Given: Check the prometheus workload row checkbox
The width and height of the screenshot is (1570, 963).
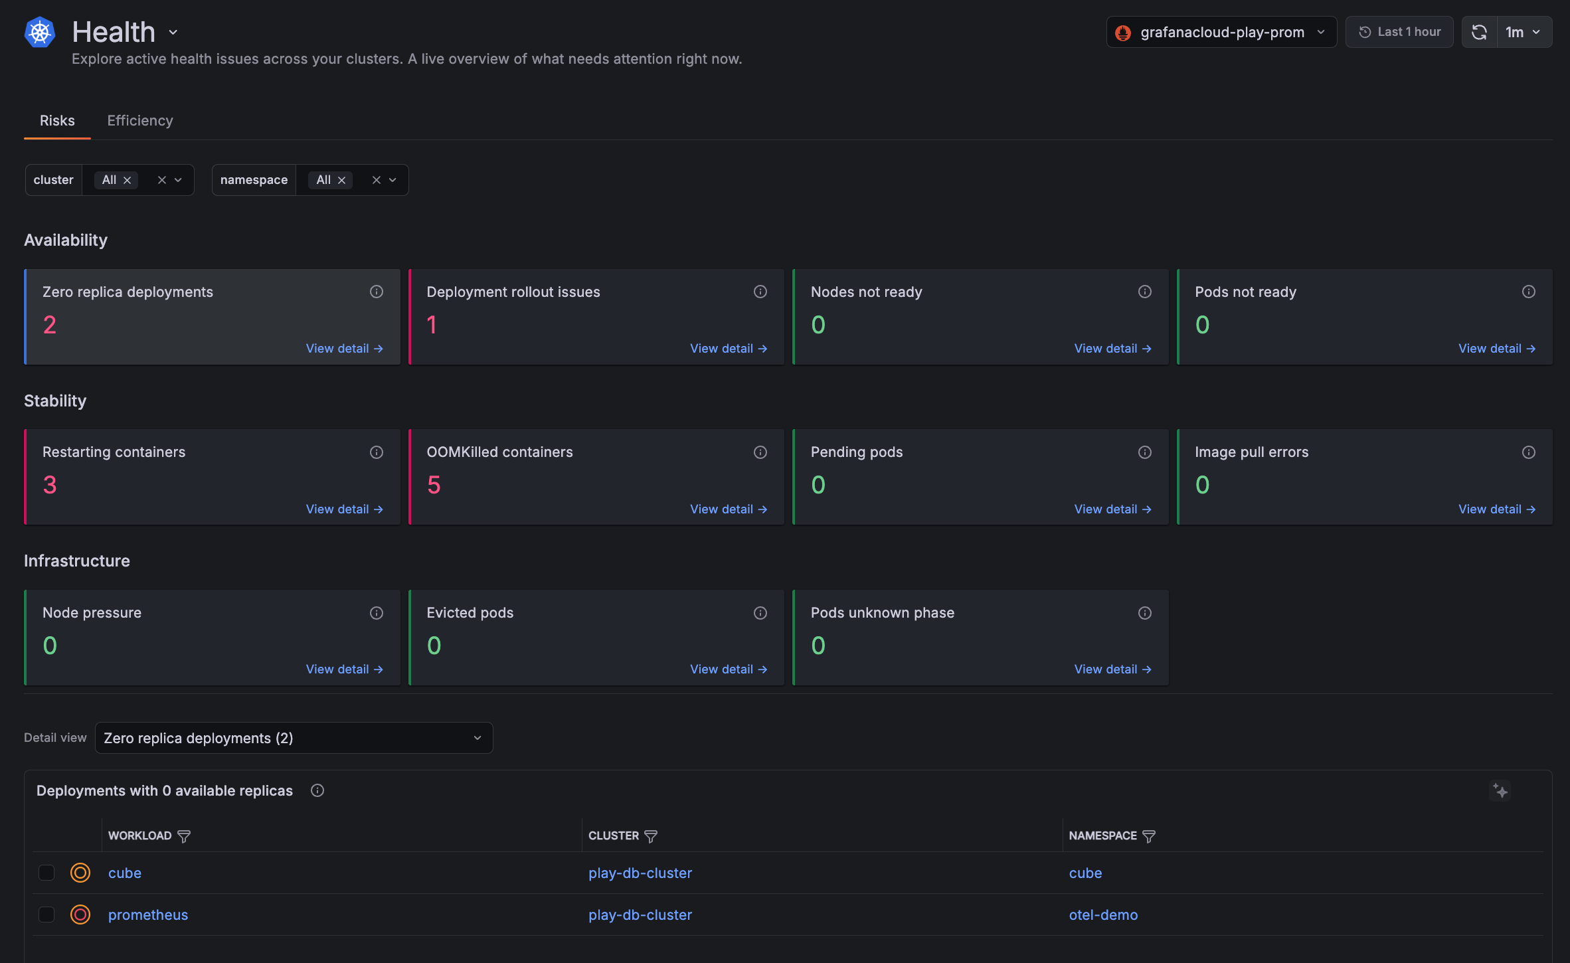Looking at the screenshot, I should (x=46, y=915).
